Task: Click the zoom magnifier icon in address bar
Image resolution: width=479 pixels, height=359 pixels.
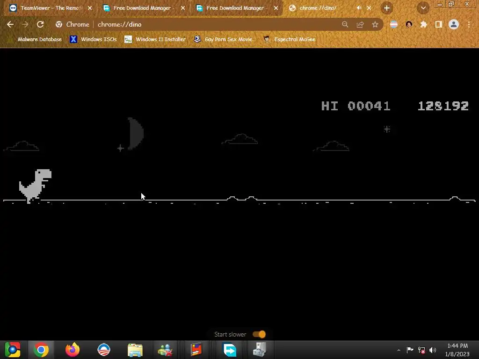Action: tap(345, 24)
